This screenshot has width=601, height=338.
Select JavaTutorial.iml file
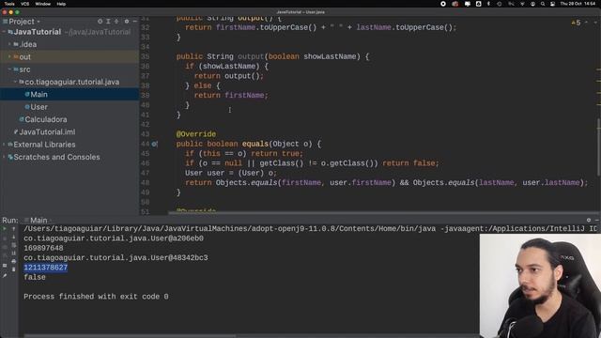[x=47, y=131]
